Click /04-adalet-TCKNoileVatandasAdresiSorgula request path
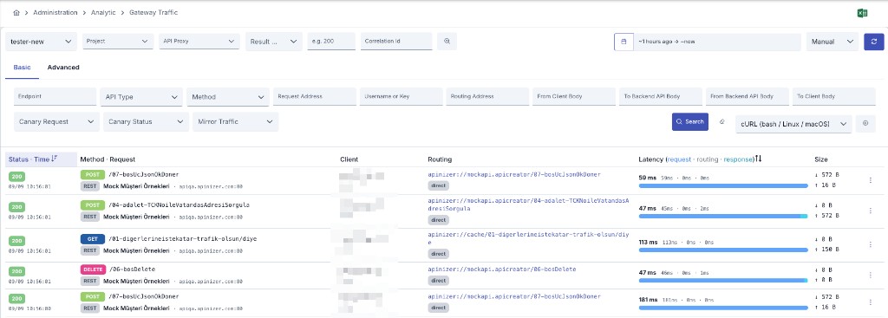The height and width of the screenshot is (318, 888). point(179,204)
